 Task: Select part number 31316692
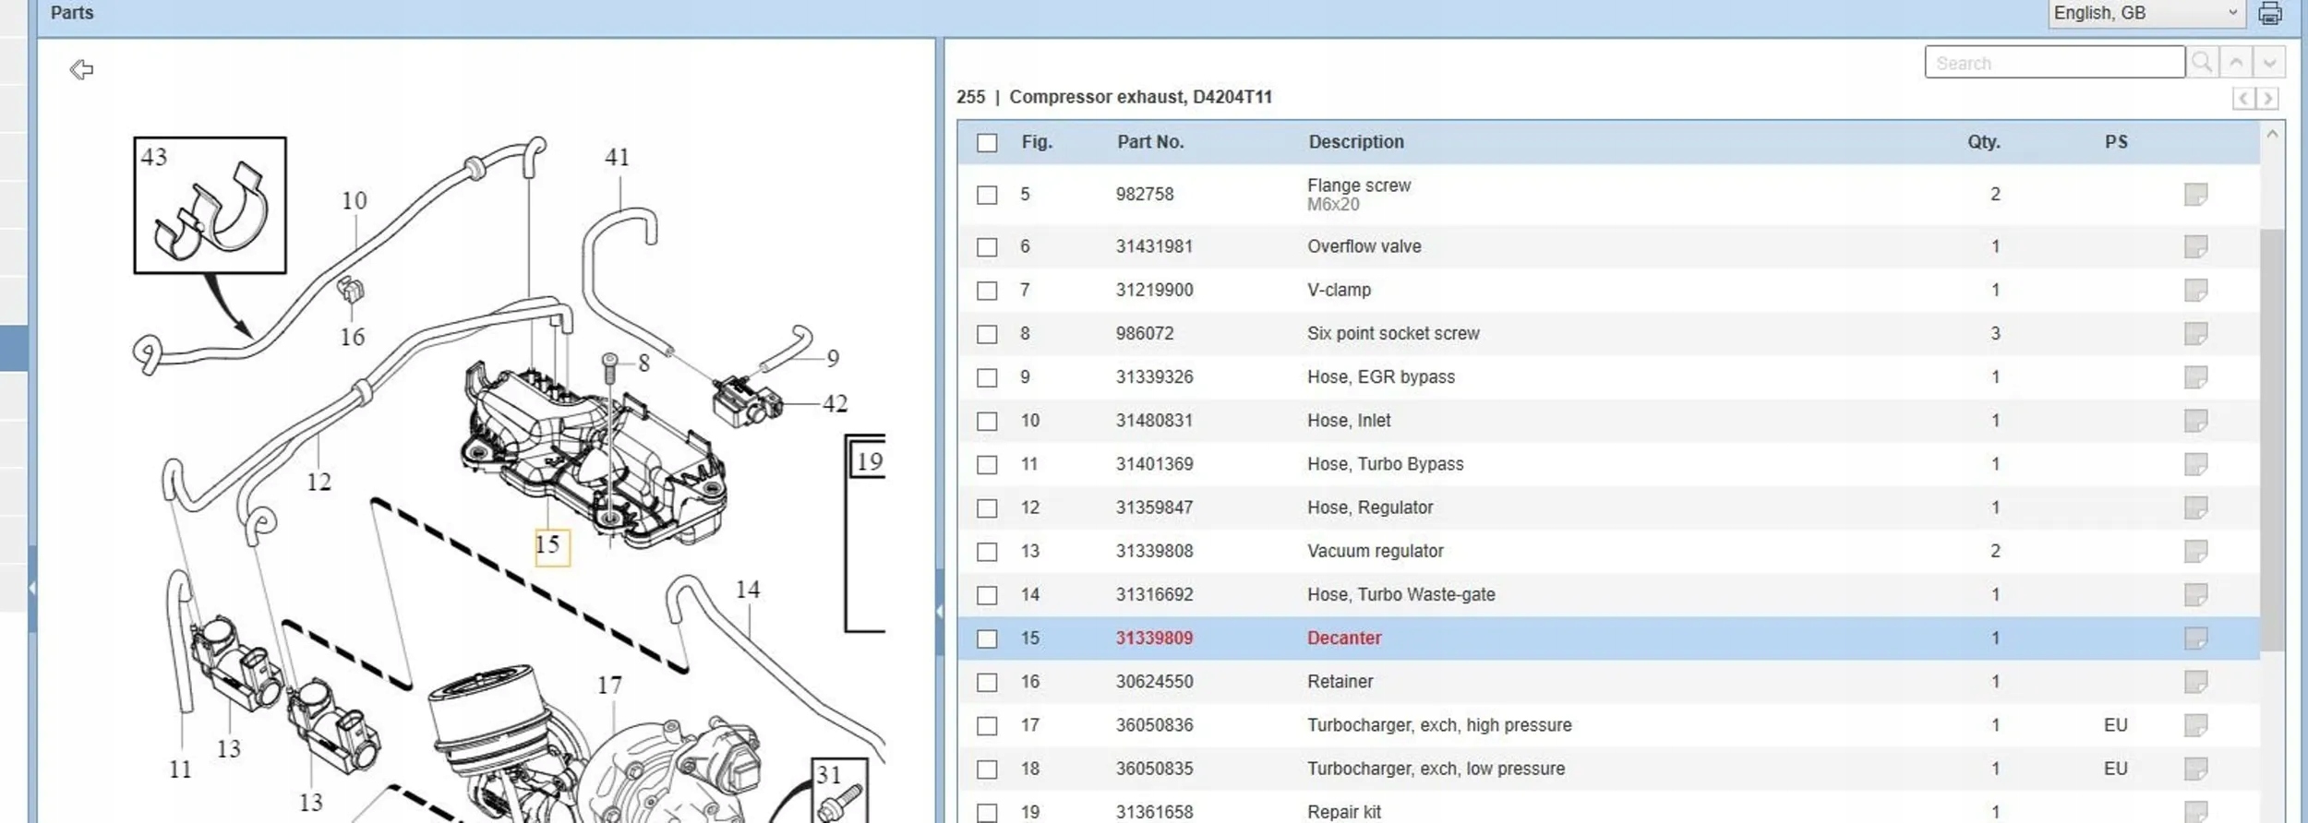(x=1154, y=594)
